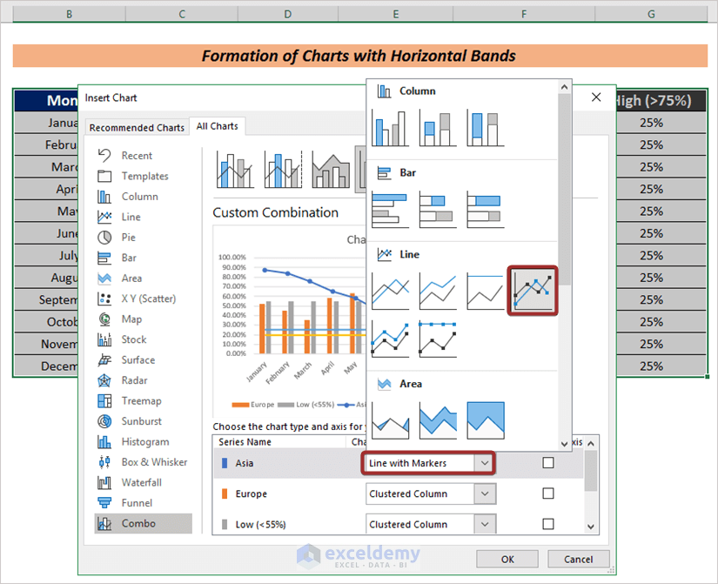Open Recent chart category
The image size is (718, 584).
coord(144,156)
